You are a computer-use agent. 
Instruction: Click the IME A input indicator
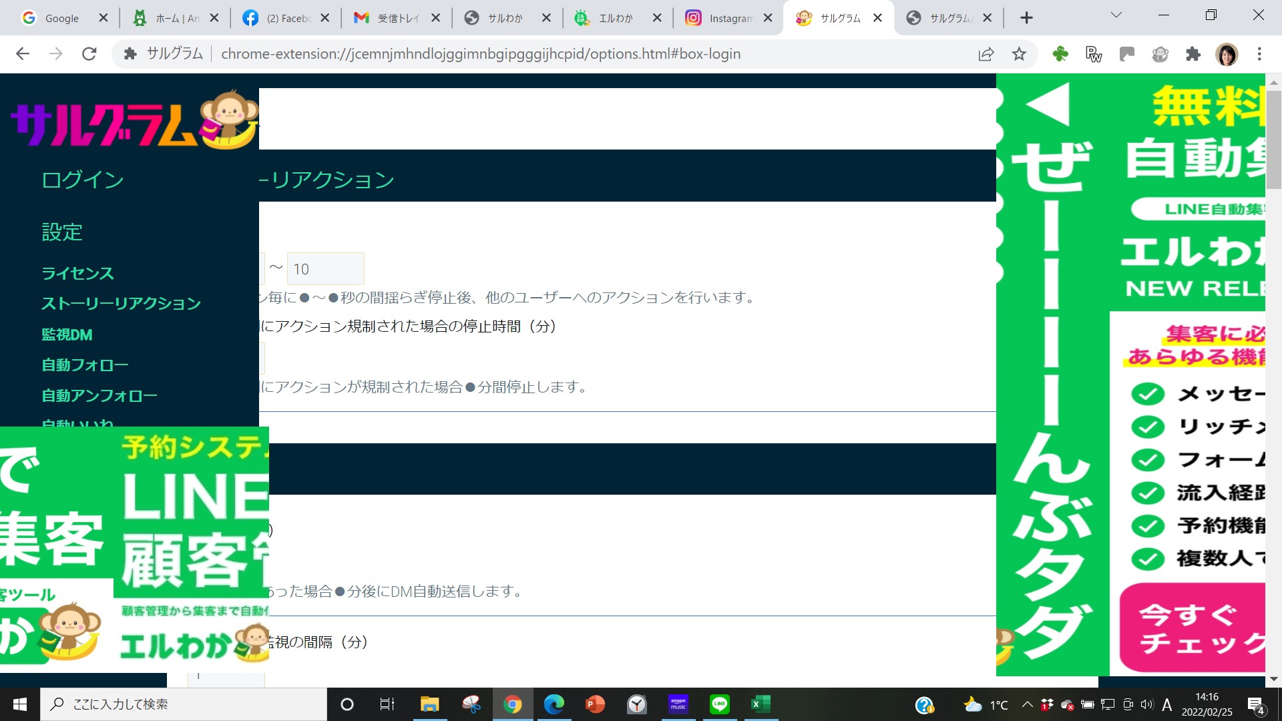(1167, 704)
